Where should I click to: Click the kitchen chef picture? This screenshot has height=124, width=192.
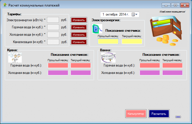point(15,58)
